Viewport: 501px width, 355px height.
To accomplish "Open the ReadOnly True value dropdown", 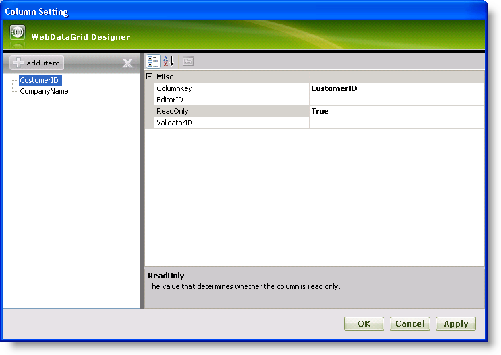I will [x=396, y=111].
